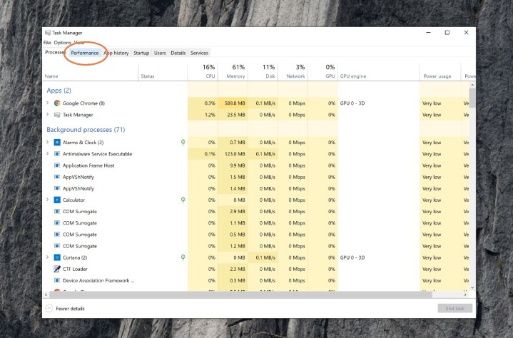Click the Task Manager process icon

(57, 115)
